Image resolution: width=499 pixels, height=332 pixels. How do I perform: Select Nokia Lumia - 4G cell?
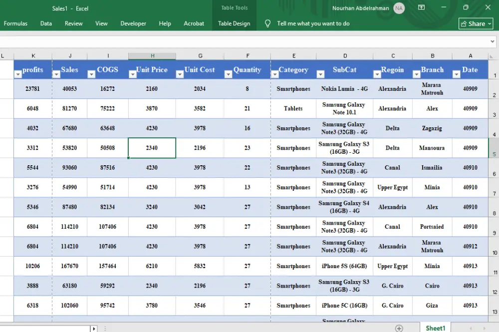pyautogui.click(x=345, y=89)
